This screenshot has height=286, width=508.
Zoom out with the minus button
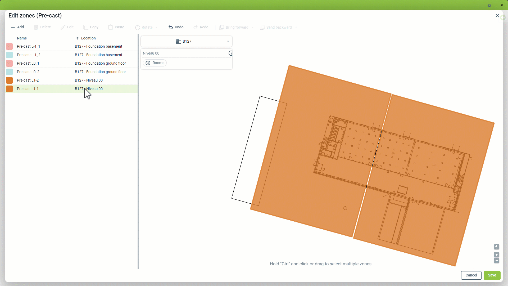(x=497, y=261)
